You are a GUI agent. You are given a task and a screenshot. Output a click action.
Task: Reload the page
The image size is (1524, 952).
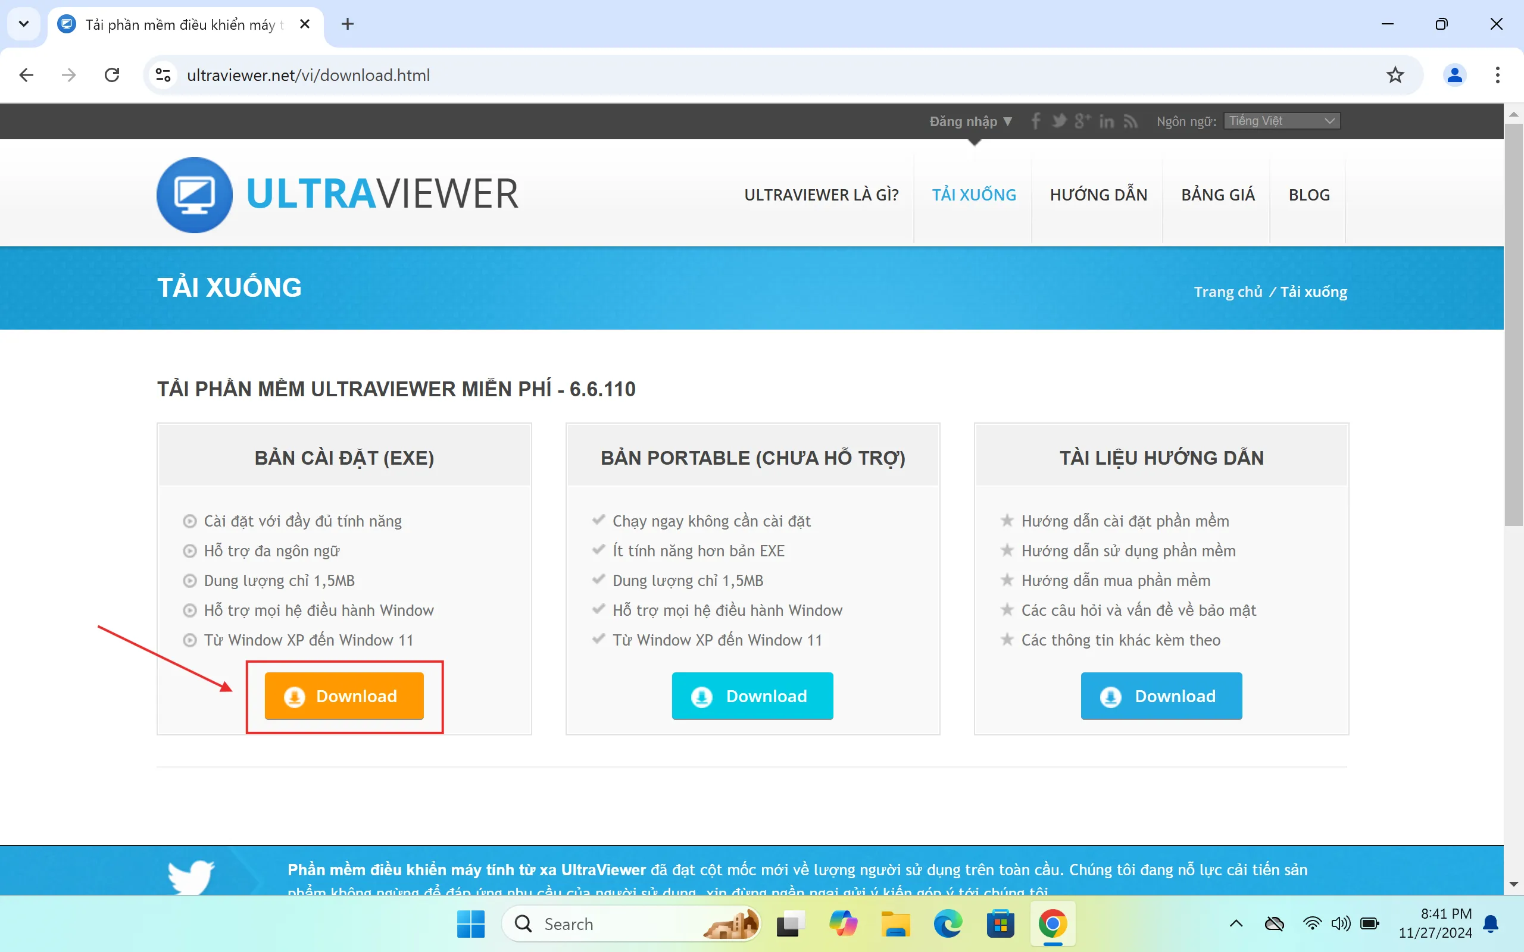coord(112,75)
